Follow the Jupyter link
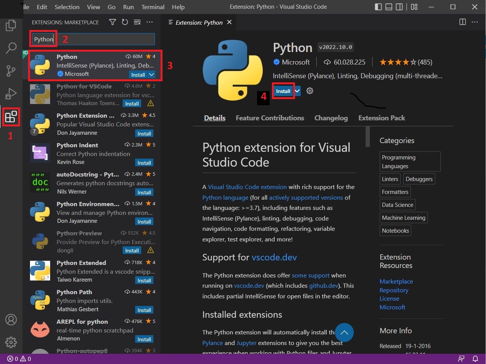The width and height of the screenshot is (486, 364). tap(246, 343)
